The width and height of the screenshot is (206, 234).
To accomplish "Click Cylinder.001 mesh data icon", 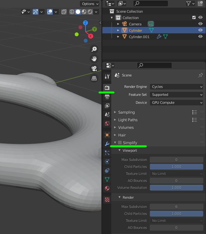I will coord(165,37).
